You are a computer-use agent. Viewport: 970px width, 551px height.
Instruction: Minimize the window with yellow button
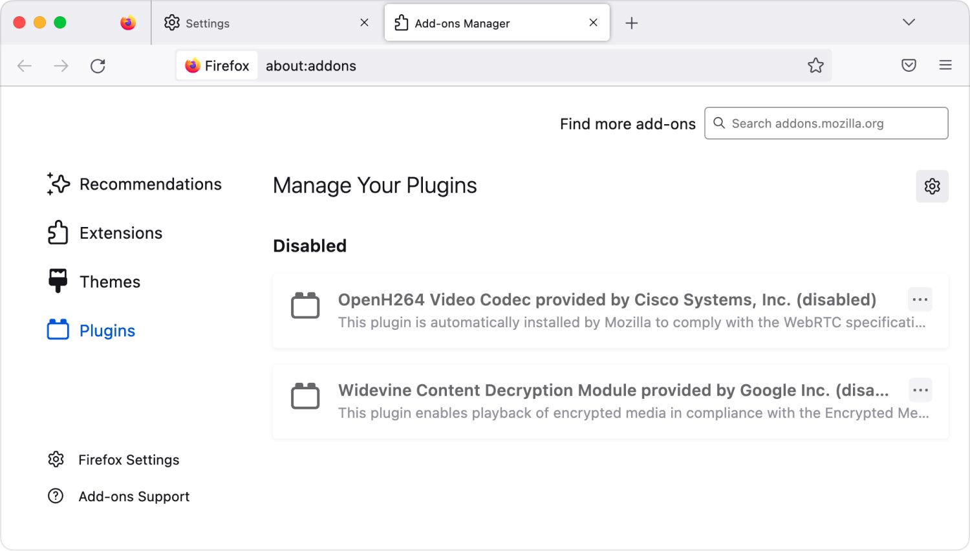tap(39, 23)
